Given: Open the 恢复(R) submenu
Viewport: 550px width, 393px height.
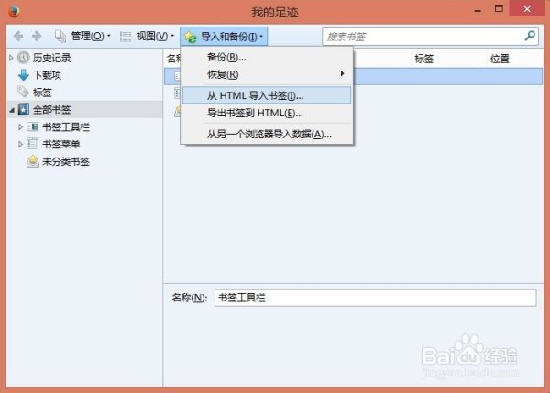Looking at the screenshot, I should (267, 74).
